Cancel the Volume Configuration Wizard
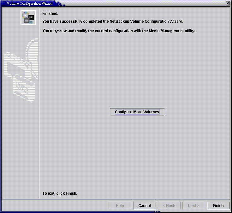Viewport: 232px width, 213px height. coord(145,206)
